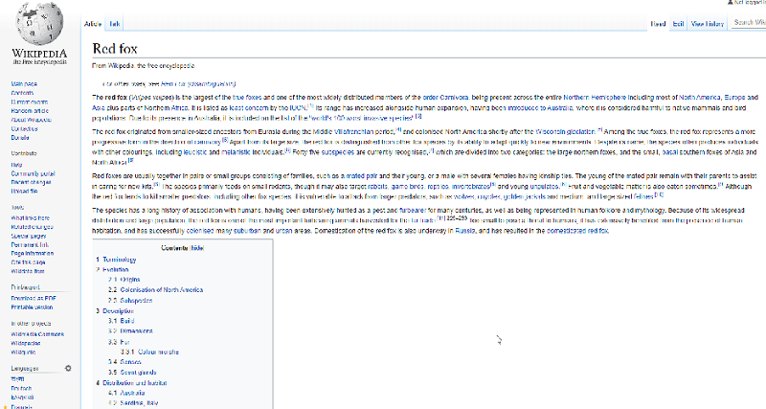Jump to section 3.3.1 Colour morphs
The image size is (766, 409).
[149, 352]
